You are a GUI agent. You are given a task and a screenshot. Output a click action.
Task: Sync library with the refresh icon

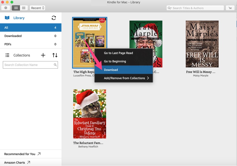54,18
